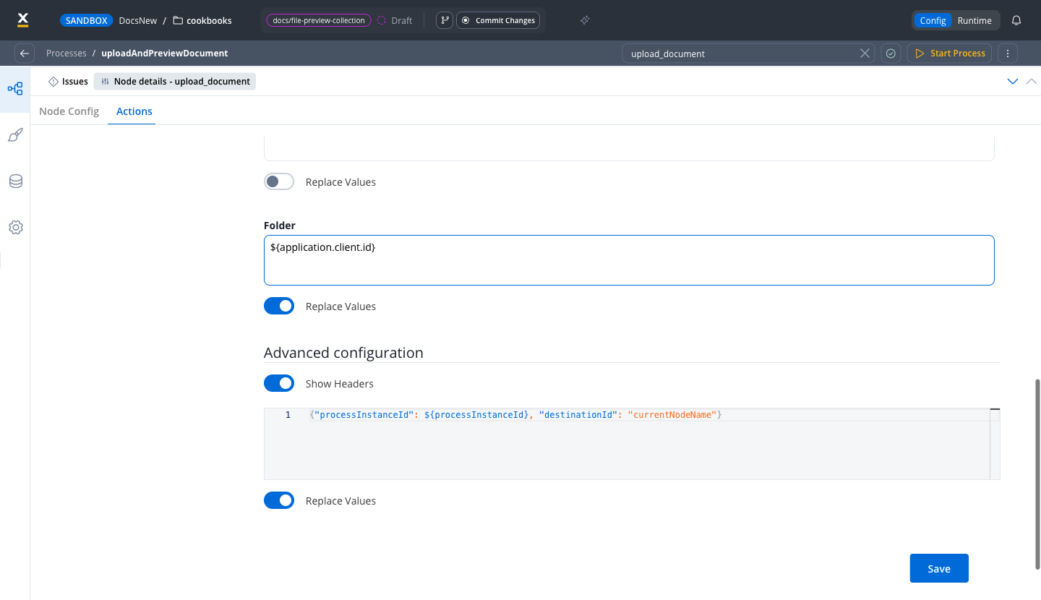This screenshot has width=1041, height=600.
Task: Click into the Folder text field
Action: tap(629, 260)
